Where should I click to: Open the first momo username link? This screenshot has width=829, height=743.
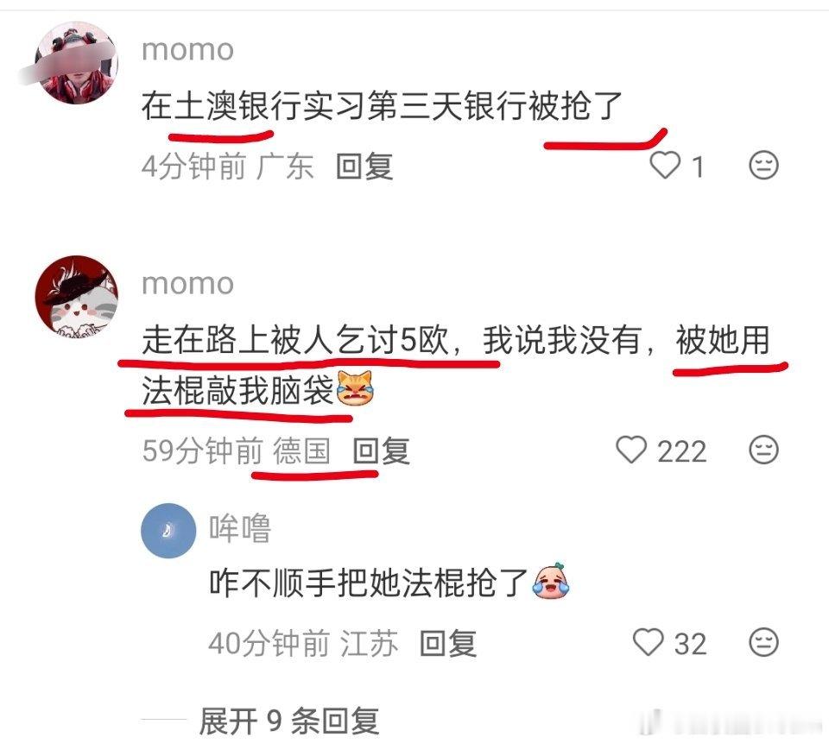[x=187, y=50]
